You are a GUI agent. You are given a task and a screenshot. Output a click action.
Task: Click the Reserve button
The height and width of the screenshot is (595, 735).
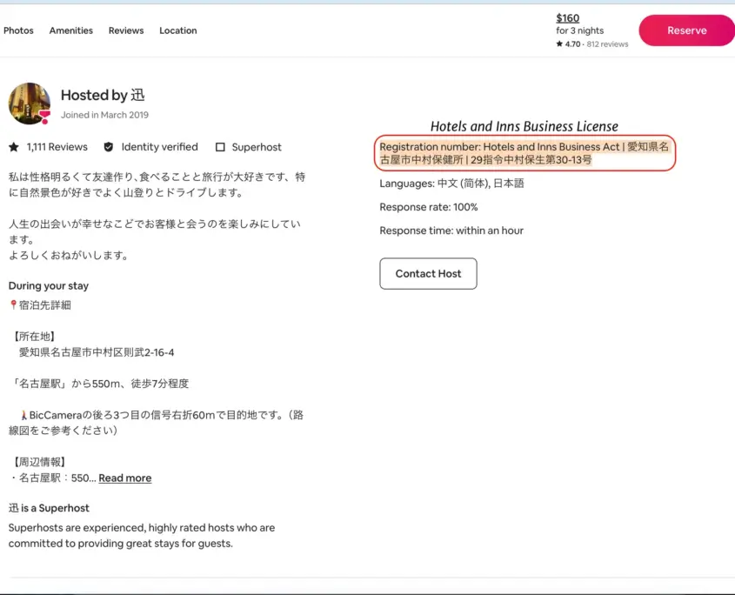tap(686, 30)
